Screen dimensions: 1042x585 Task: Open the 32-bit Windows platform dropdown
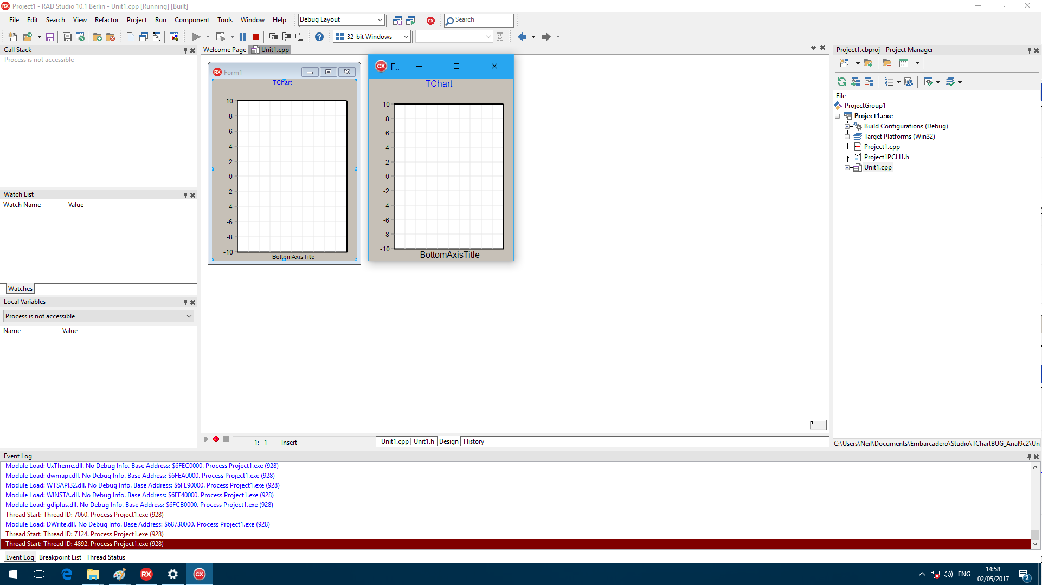coord(406,37)
